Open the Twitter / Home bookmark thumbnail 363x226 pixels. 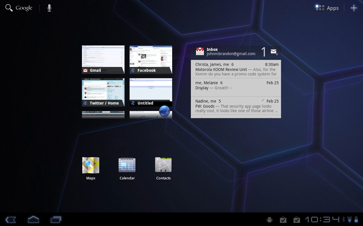pyautogui.click(x=103, y=92)
